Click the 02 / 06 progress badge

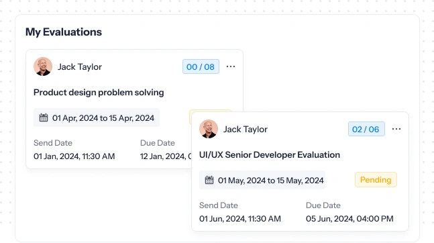tap(366, 129)
